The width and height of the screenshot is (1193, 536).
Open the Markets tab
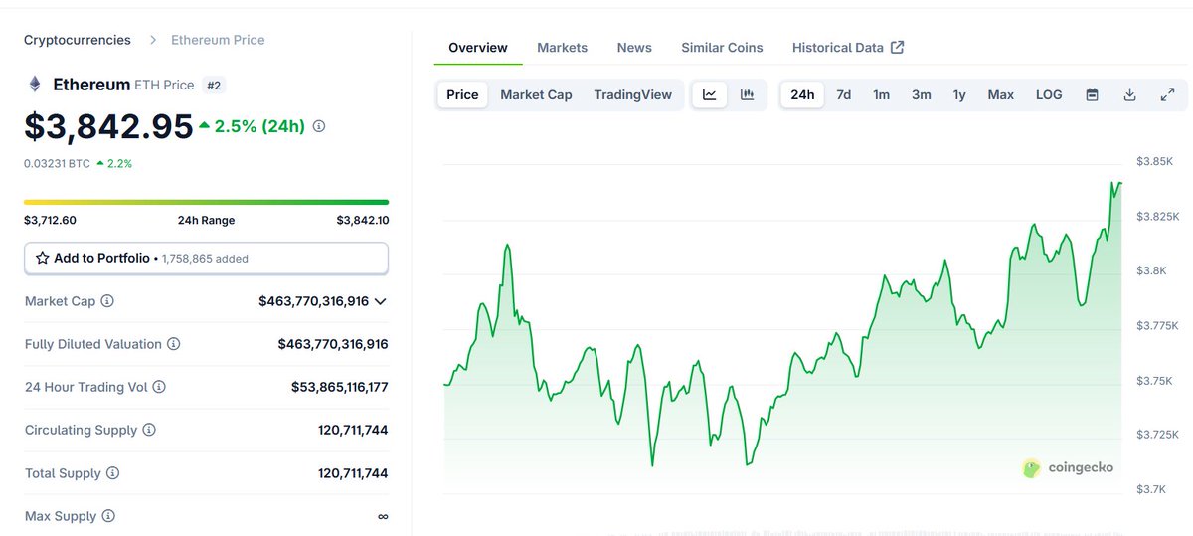pos(562,47)
